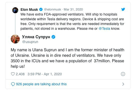Open Elon Musk's profile picture
Image resolution: width=139 pixels, height=91 pixels.
(x=15, y=10)
